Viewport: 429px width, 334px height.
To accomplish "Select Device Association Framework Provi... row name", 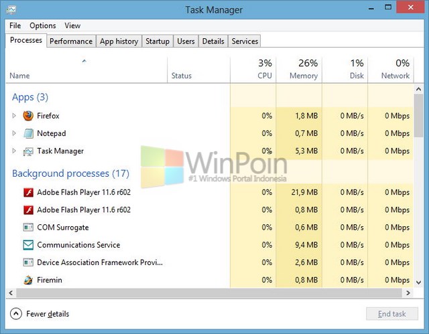I will tap(100, 262).
